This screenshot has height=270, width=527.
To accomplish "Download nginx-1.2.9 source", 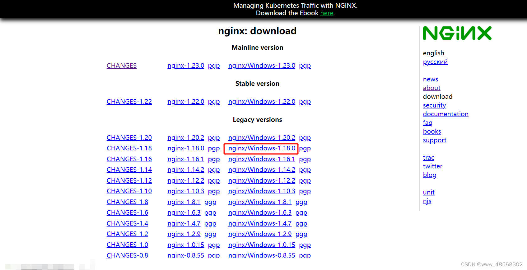I will (x=184, y=234).
